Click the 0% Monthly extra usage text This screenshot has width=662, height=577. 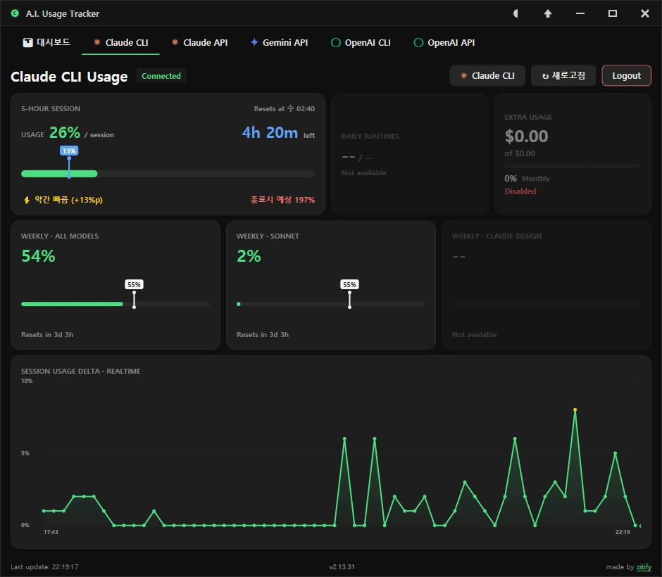tap(527, 179)
